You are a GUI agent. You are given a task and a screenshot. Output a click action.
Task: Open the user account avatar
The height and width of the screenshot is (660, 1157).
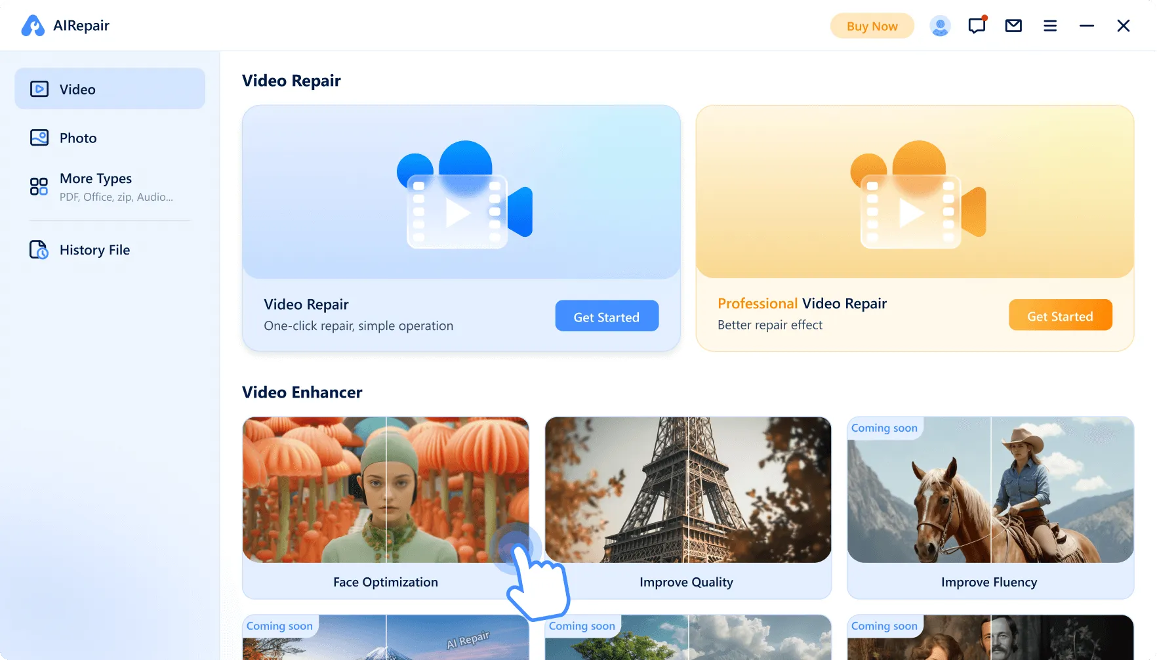point(940,26)
